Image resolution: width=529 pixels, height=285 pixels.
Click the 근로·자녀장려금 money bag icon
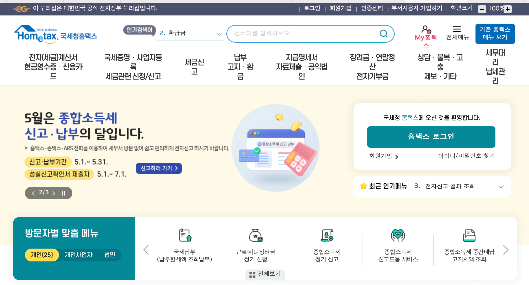coord(255,236)
